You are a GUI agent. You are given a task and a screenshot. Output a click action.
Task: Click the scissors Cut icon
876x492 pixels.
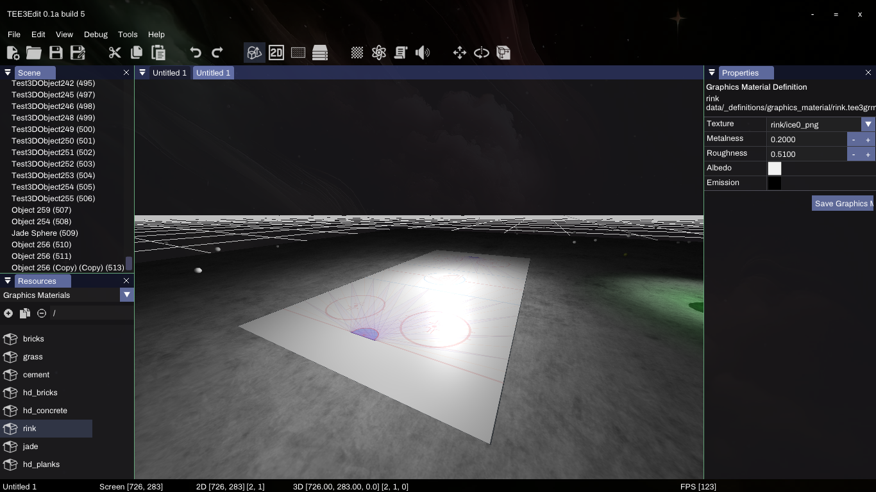115,53
